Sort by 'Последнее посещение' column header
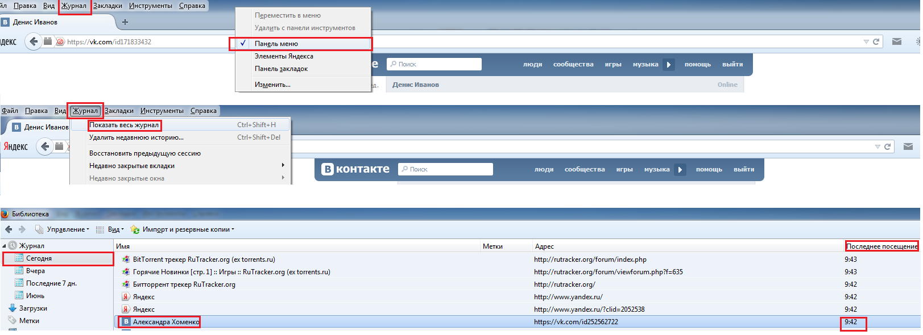This screenshot has width=923, height=335. 881,246
